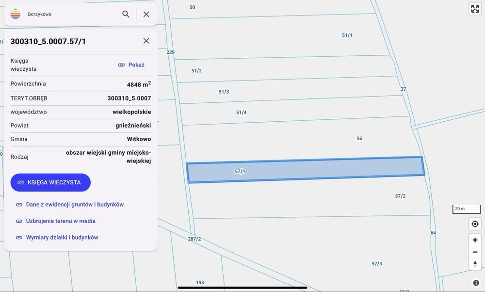Click the KSIĘGA WIECZYSTA button
Screen dimensions: 485x292
[50, 182]
